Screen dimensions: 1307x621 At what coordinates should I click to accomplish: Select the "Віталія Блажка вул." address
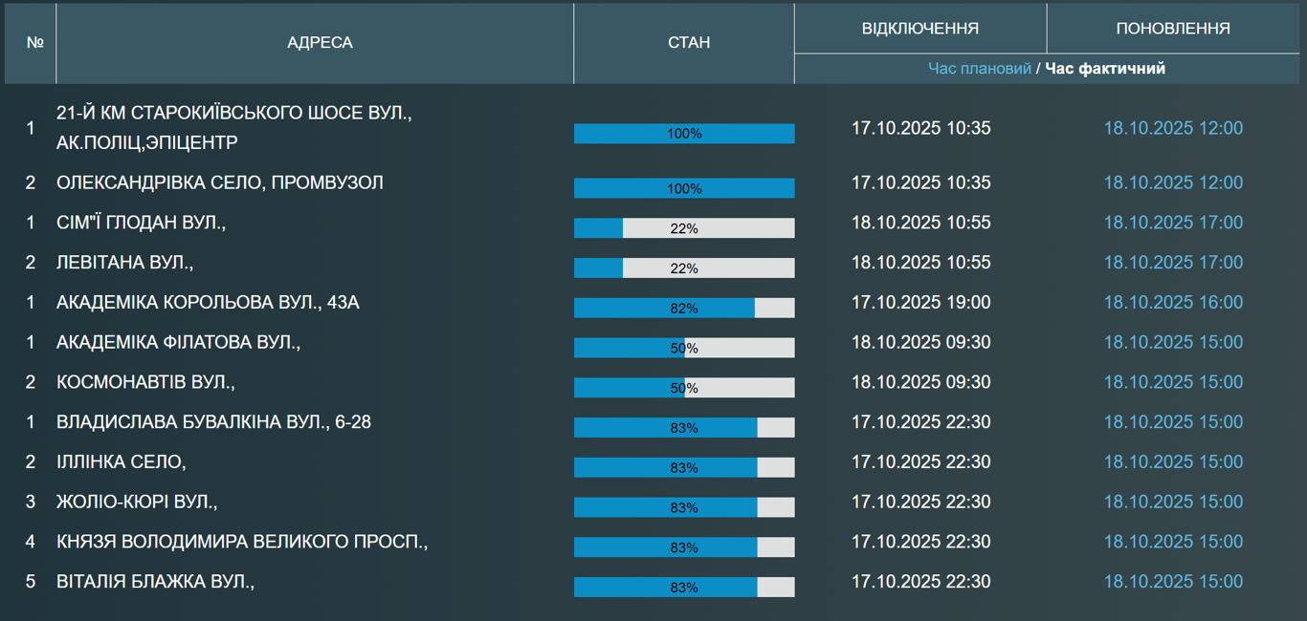click(155, 581)
